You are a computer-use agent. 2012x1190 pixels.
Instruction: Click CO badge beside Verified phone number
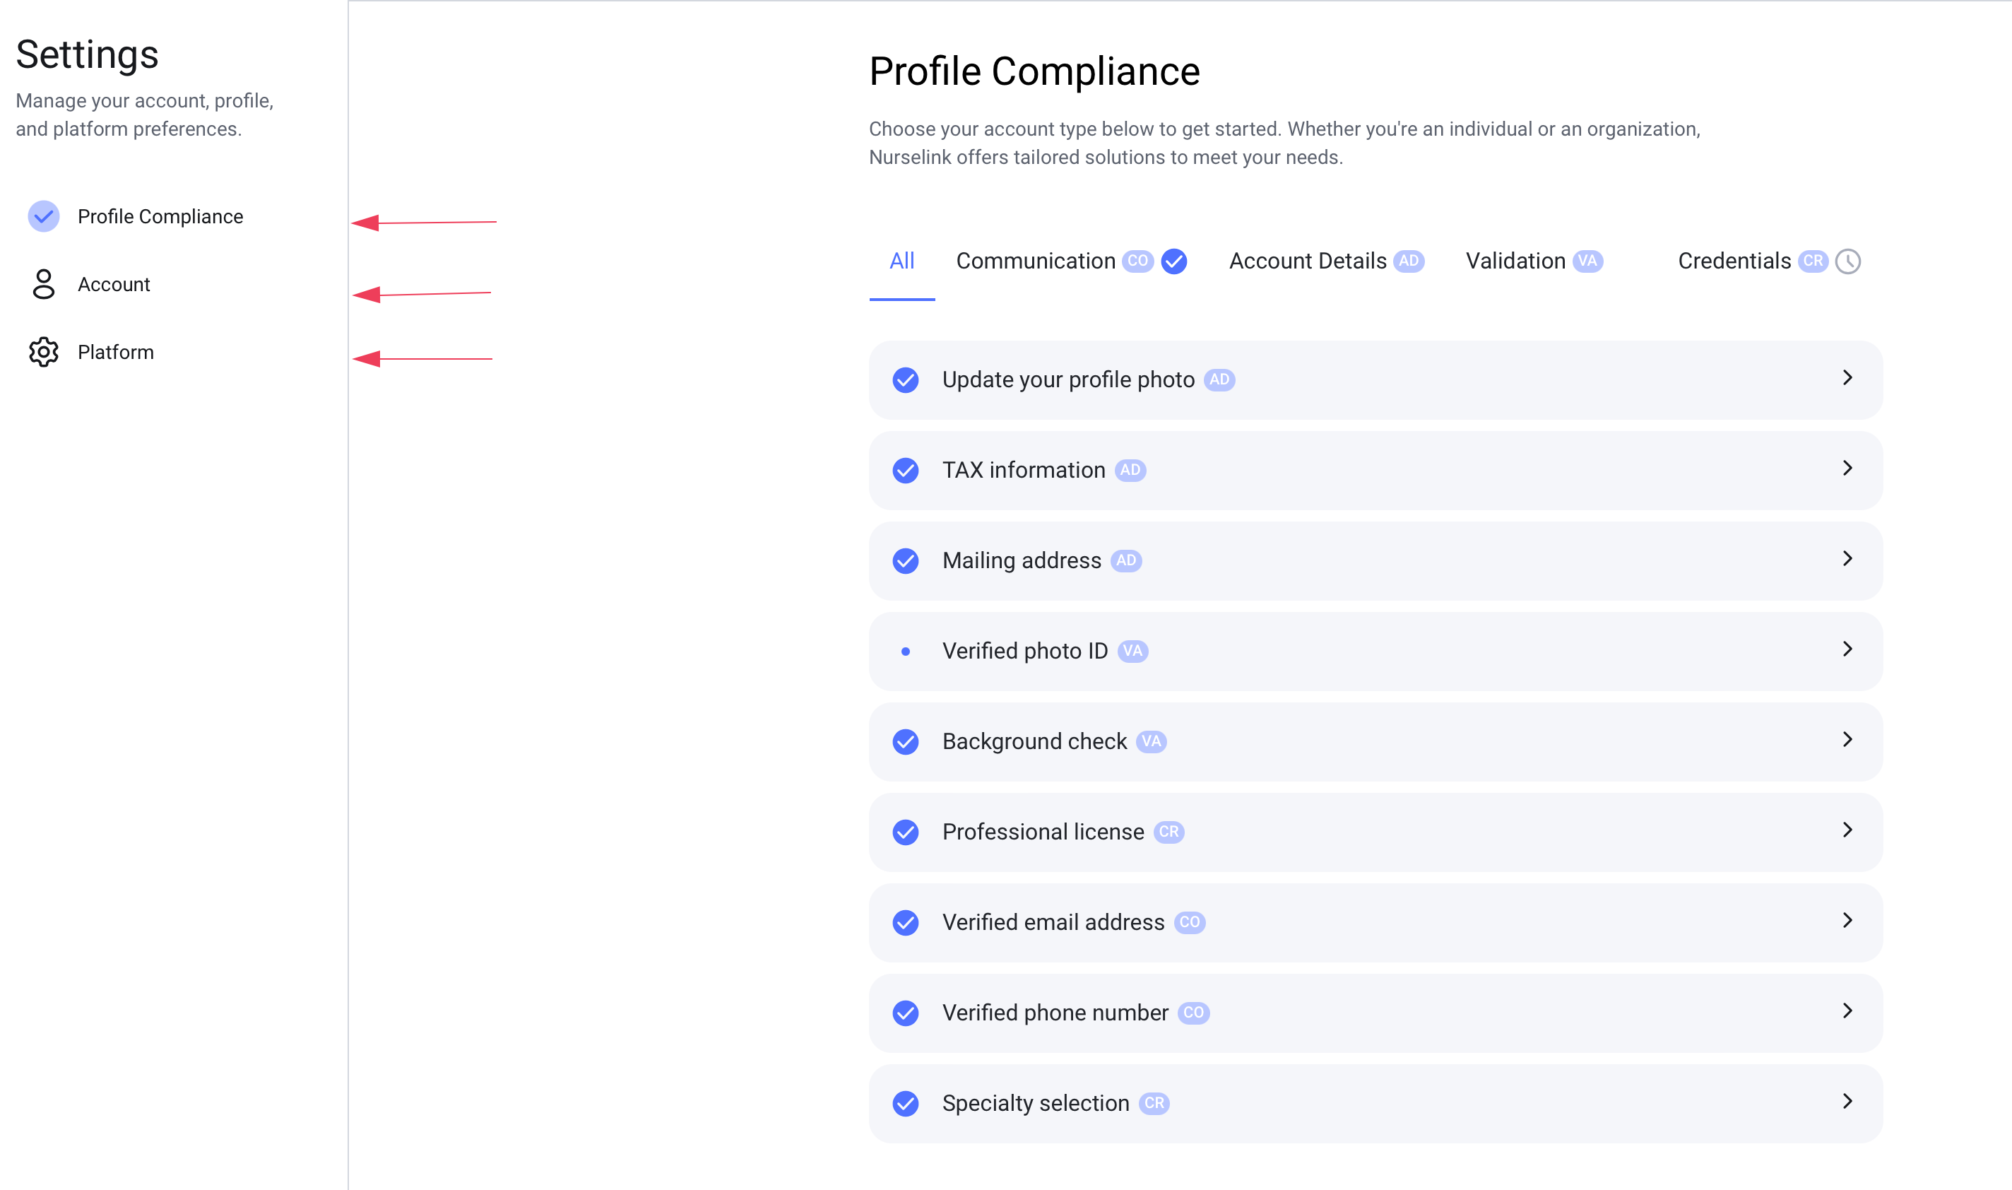[1194, 1013]
